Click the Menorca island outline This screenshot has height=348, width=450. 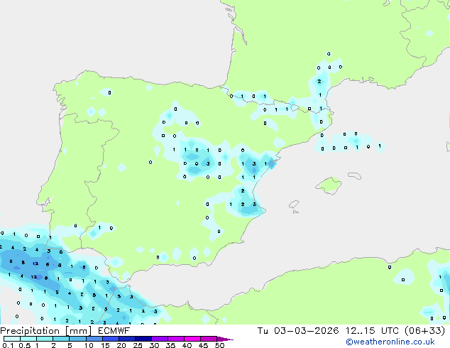(x=355, y=175)
